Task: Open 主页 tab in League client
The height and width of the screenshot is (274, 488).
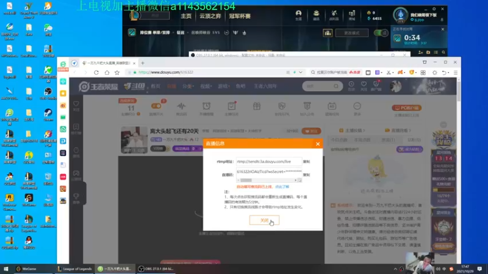Action: click(x=186, y=16)
